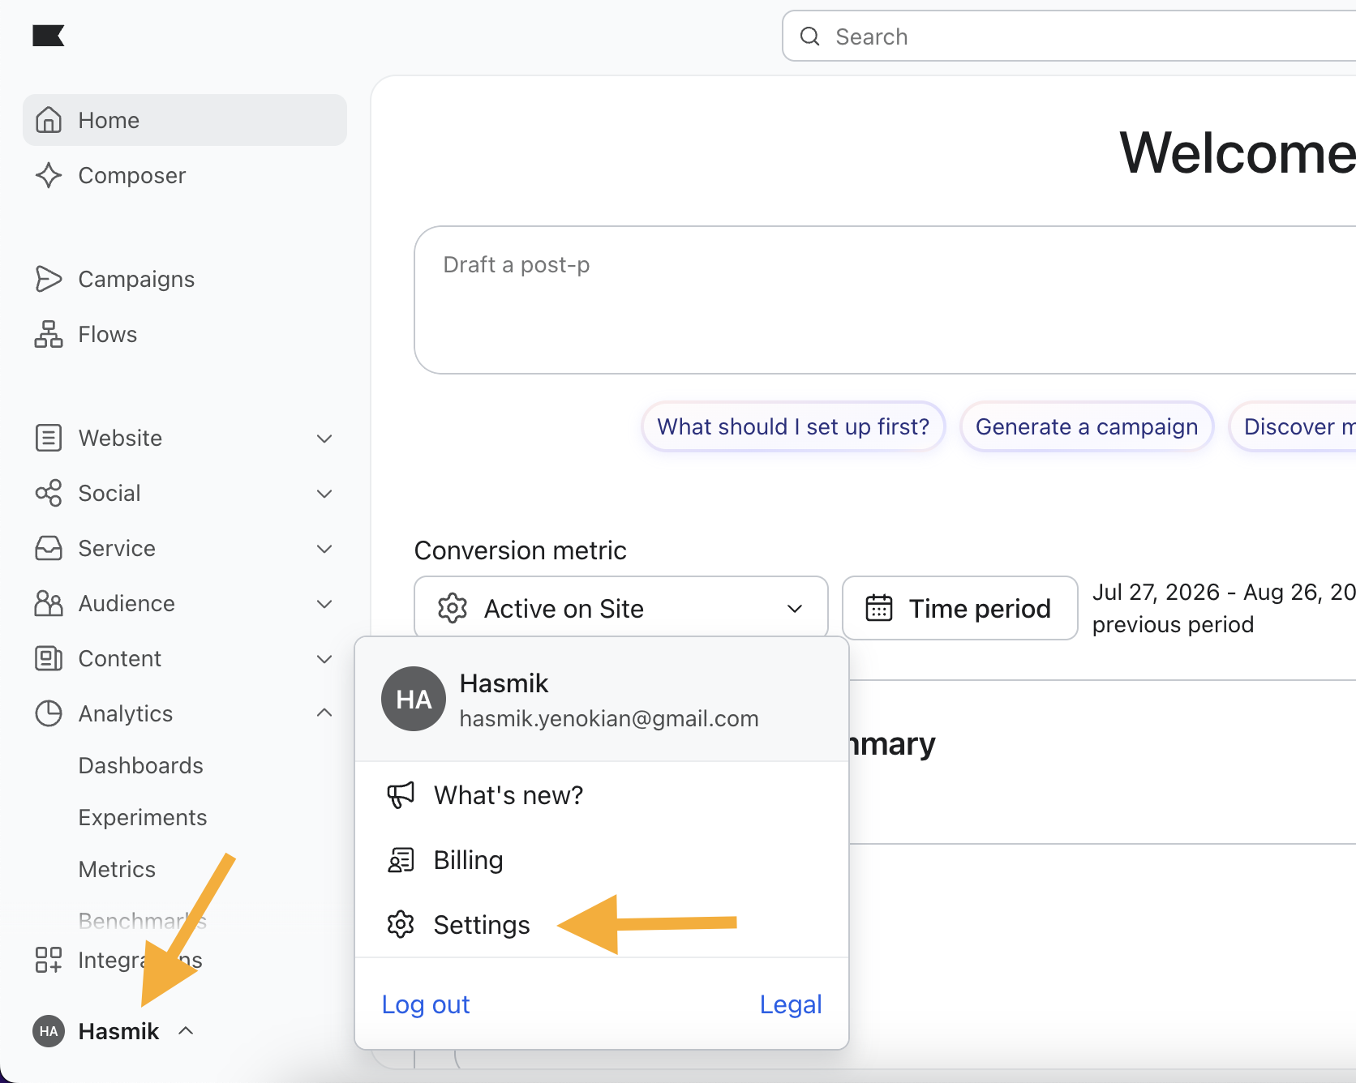Screen dimensions: 1356x1083
Task: Open the Home page
Action: tap(185, 120)
